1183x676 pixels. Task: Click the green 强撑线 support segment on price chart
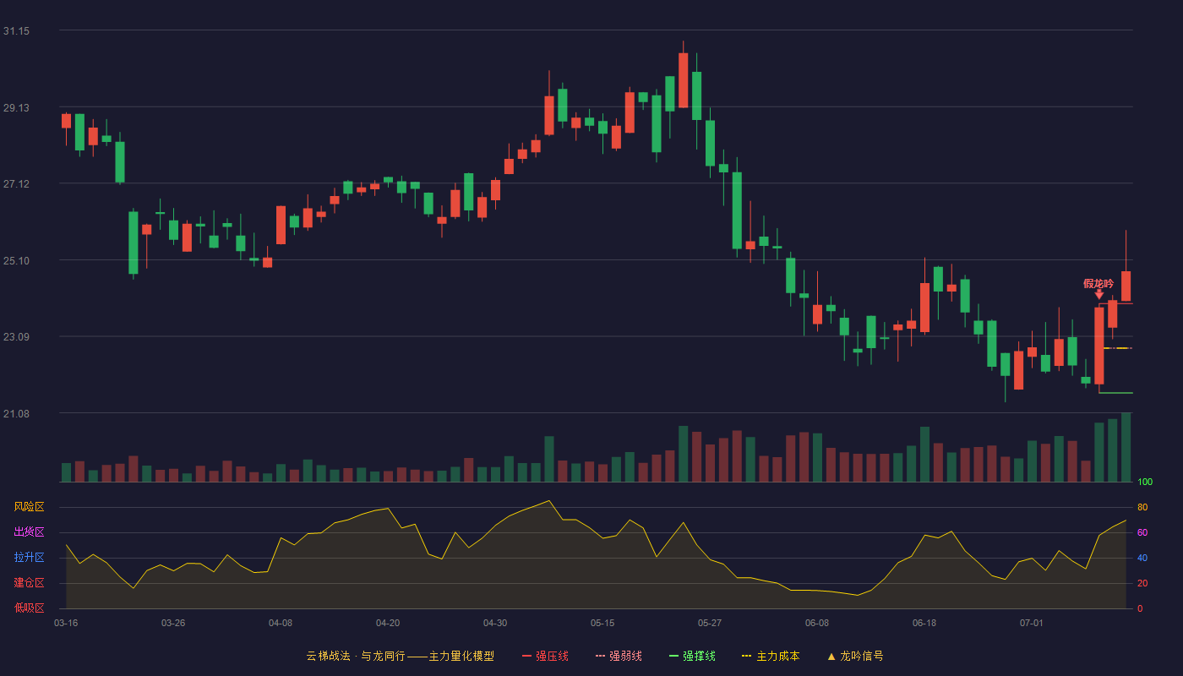[x=1115, y=393]
